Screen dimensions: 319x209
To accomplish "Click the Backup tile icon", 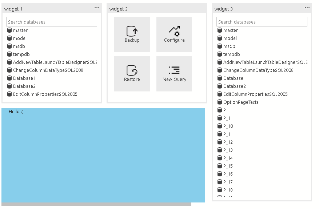I will click(x=132, y=31).
